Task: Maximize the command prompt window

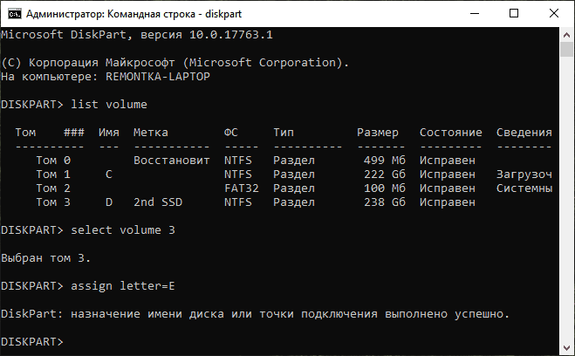Action: [512, 13]
